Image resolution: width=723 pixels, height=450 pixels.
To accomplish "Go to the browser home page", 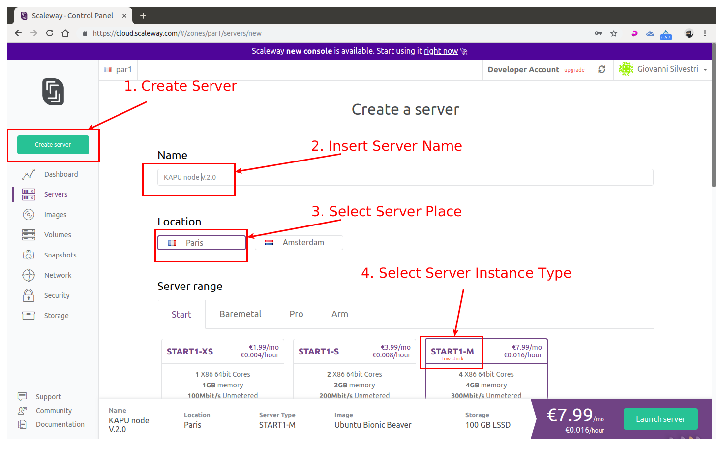I will coord(65,33).
